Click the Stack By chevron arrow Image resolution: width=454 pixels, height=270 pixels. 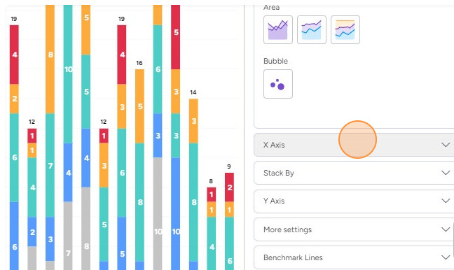446,173
